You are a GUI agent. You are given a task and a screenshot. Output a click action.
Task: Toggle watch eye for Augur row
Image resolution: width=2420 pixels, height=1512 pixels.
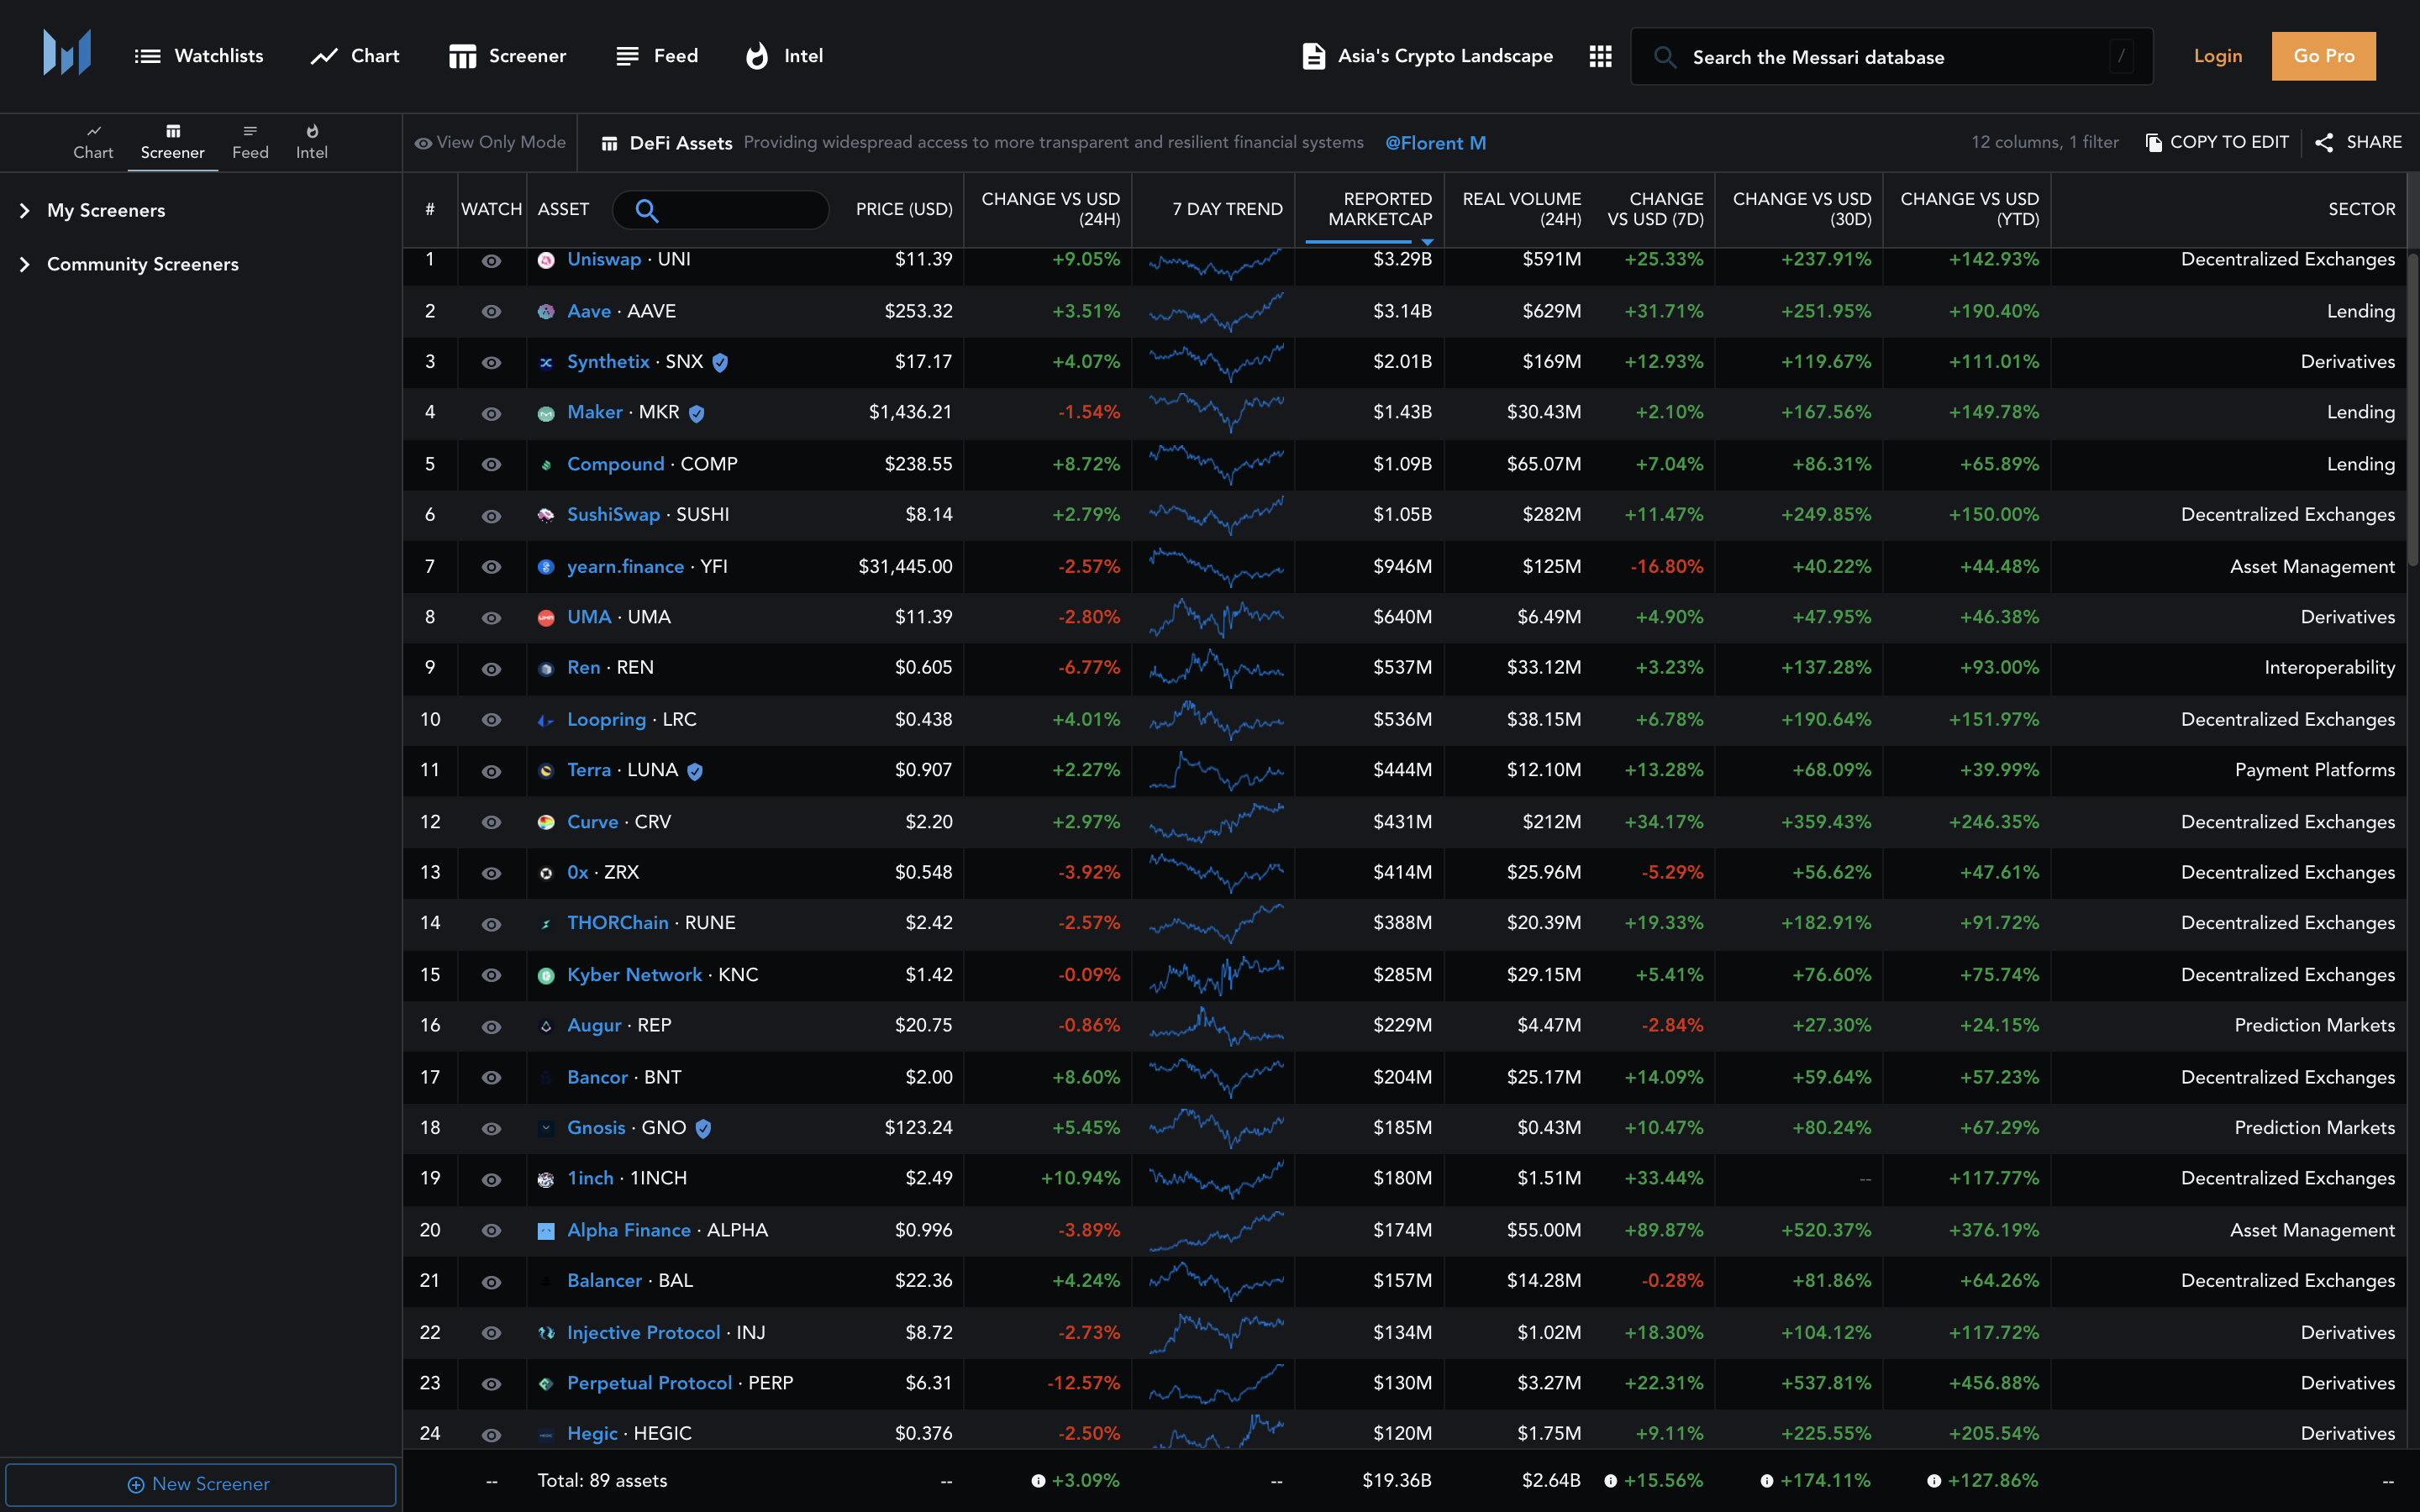491,1027
